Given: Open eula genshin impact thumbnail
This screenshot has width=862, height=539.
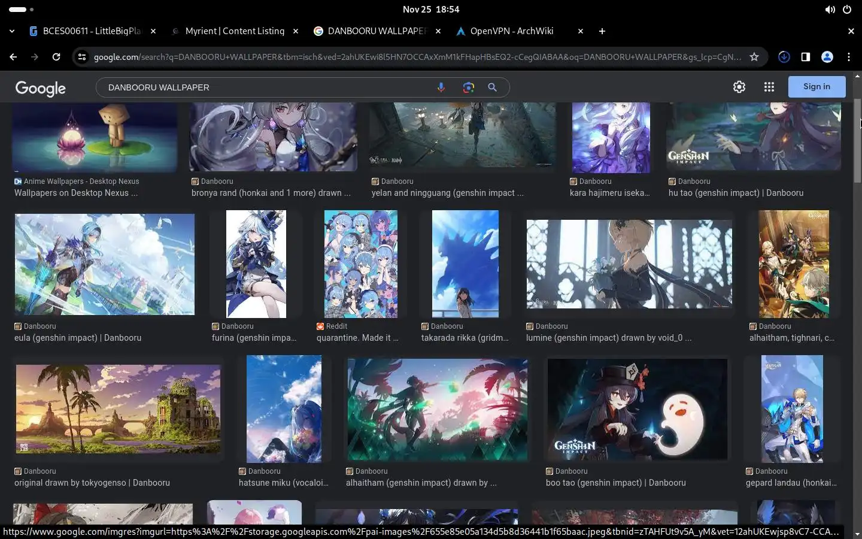Looking at the screenshot, I should click(x=105, y=264).
